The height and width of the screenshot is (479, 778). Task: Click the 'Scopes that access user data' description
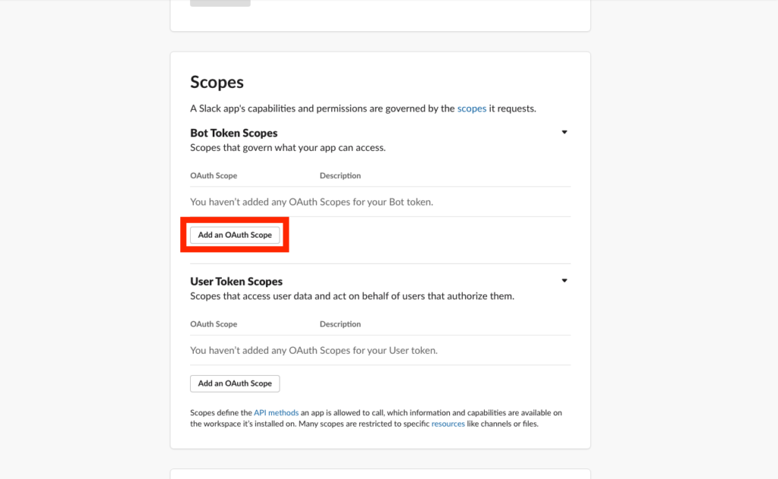tap(352, 296)
